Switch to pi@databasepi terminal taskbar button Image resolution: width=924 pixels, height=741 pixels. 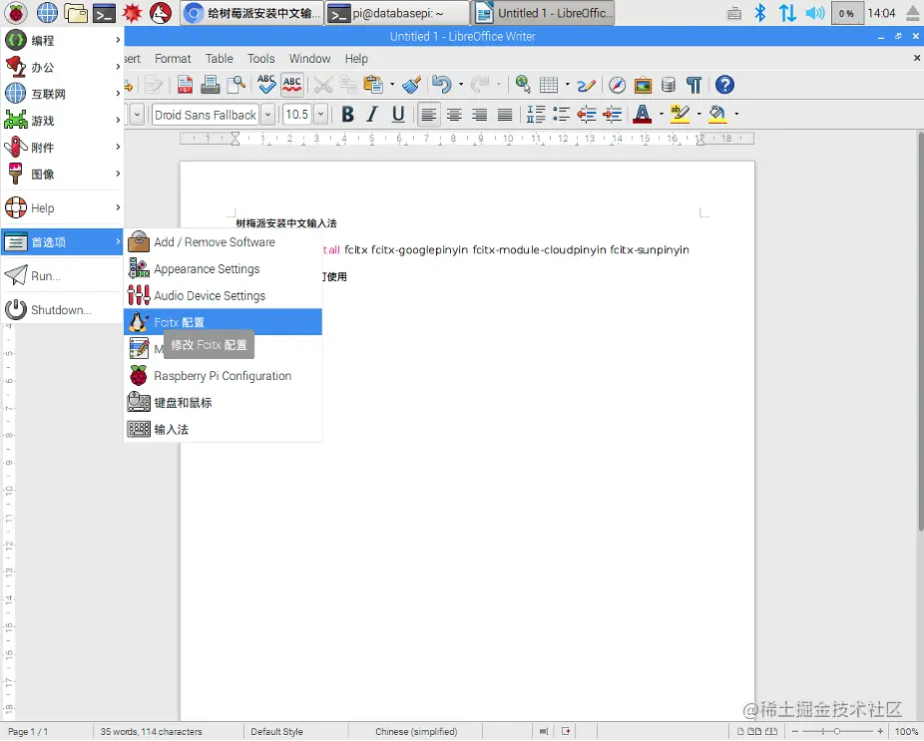pyautogui.click(x=398, y=13)
